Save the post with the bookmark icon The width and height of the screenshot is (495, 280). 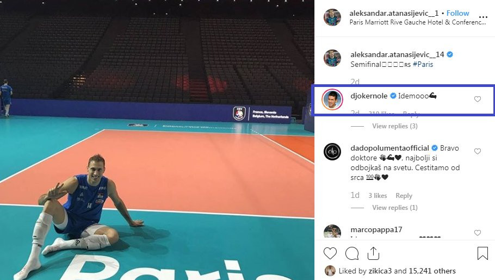pos(482,253)
